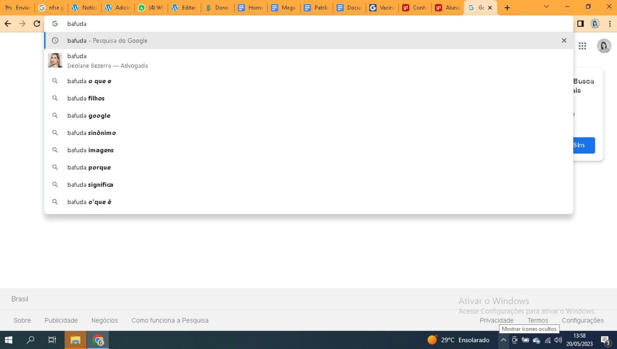Switch to the WhatsApp (4) tab

coord(151,8)
